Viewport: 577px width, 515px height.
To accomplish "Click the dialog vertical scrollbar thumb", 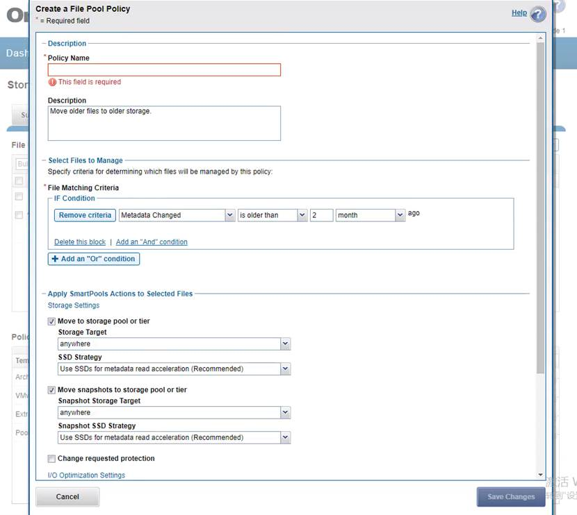I will click(541, 208).
